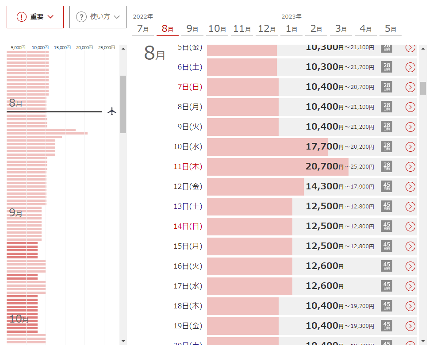The image size is (433, 350).
Task: Open the arrow icon on 6日(土) row
Action: tap(410, 67)
